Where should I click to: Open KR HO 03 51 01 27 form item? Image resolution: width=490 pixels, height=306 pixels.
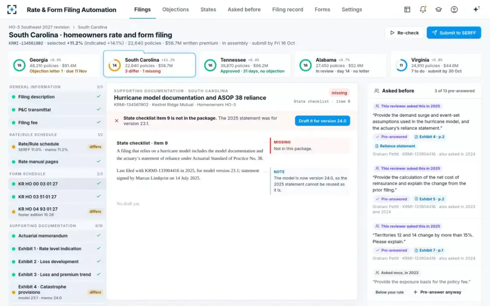(x=57, y=197)
